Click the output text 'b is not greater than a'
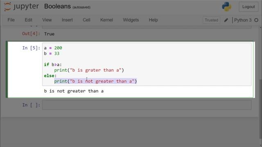The width and height of the screenshot is (262, 147). coord(74,91)
